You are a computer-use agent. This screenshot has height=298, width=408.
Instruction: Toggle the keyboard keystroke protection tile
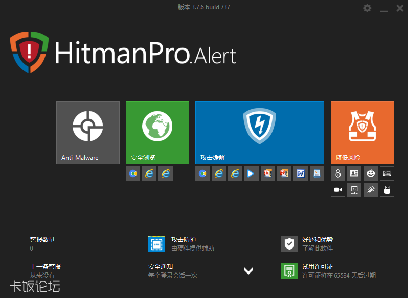(x=387, y=173)
